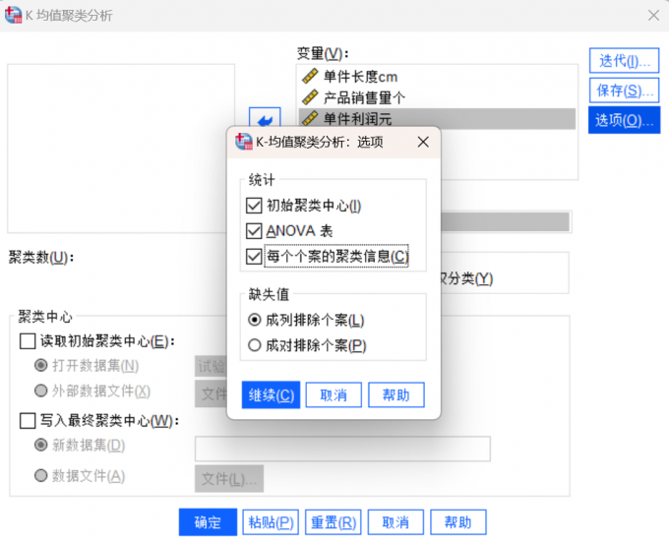669x543 pixels.
Task: Click 确定 in the main window
Action: [208, 522]
